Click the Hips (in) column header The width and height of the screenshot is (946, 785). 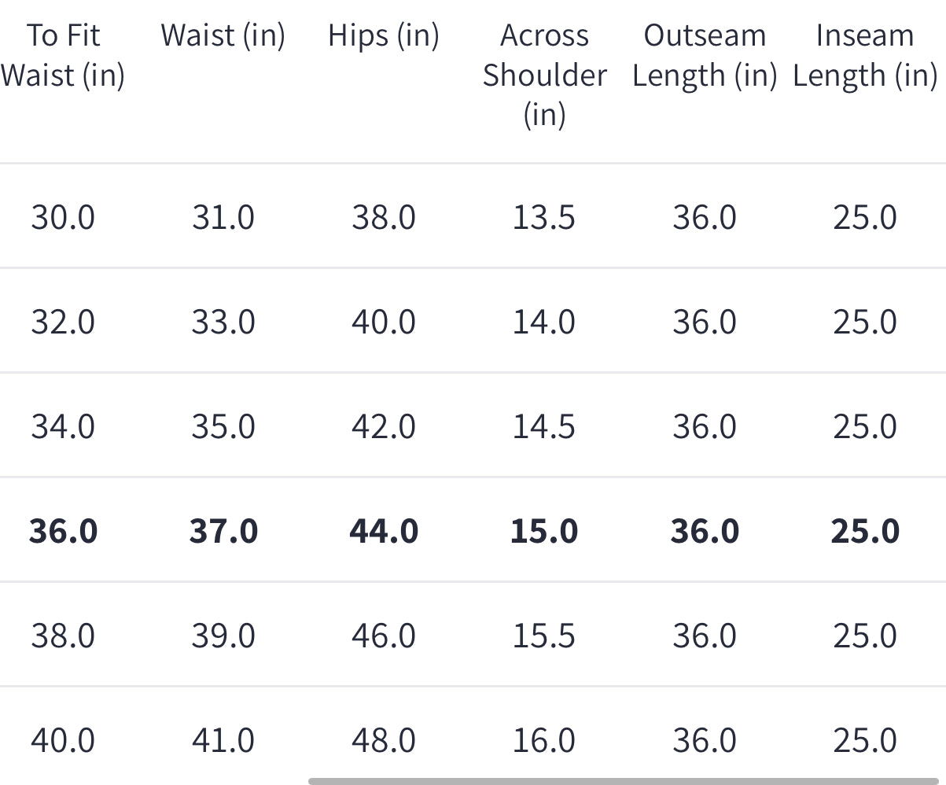click(x=384, y=35)
